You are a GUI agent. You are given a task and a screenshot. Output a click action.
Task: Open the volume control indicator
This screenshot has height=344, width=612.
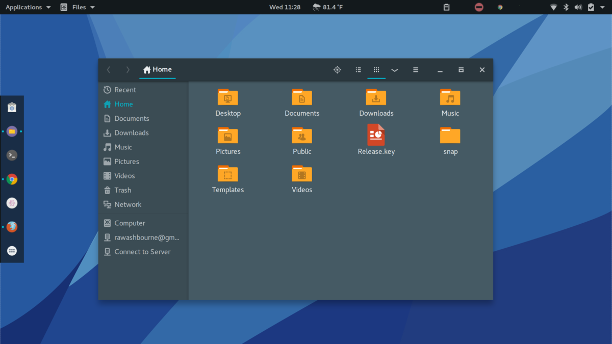click(x=578, y=7)
